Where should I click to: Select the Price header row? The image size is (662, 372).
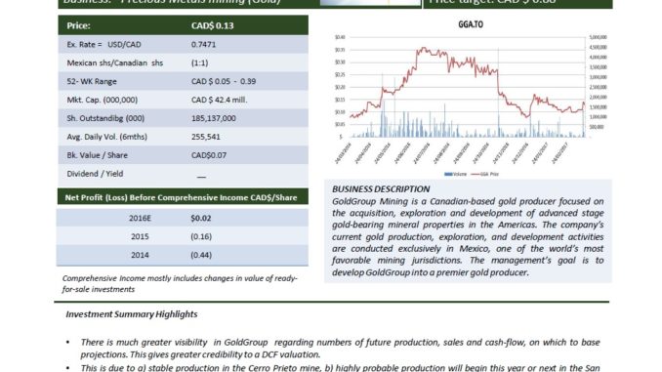(183, 25)
